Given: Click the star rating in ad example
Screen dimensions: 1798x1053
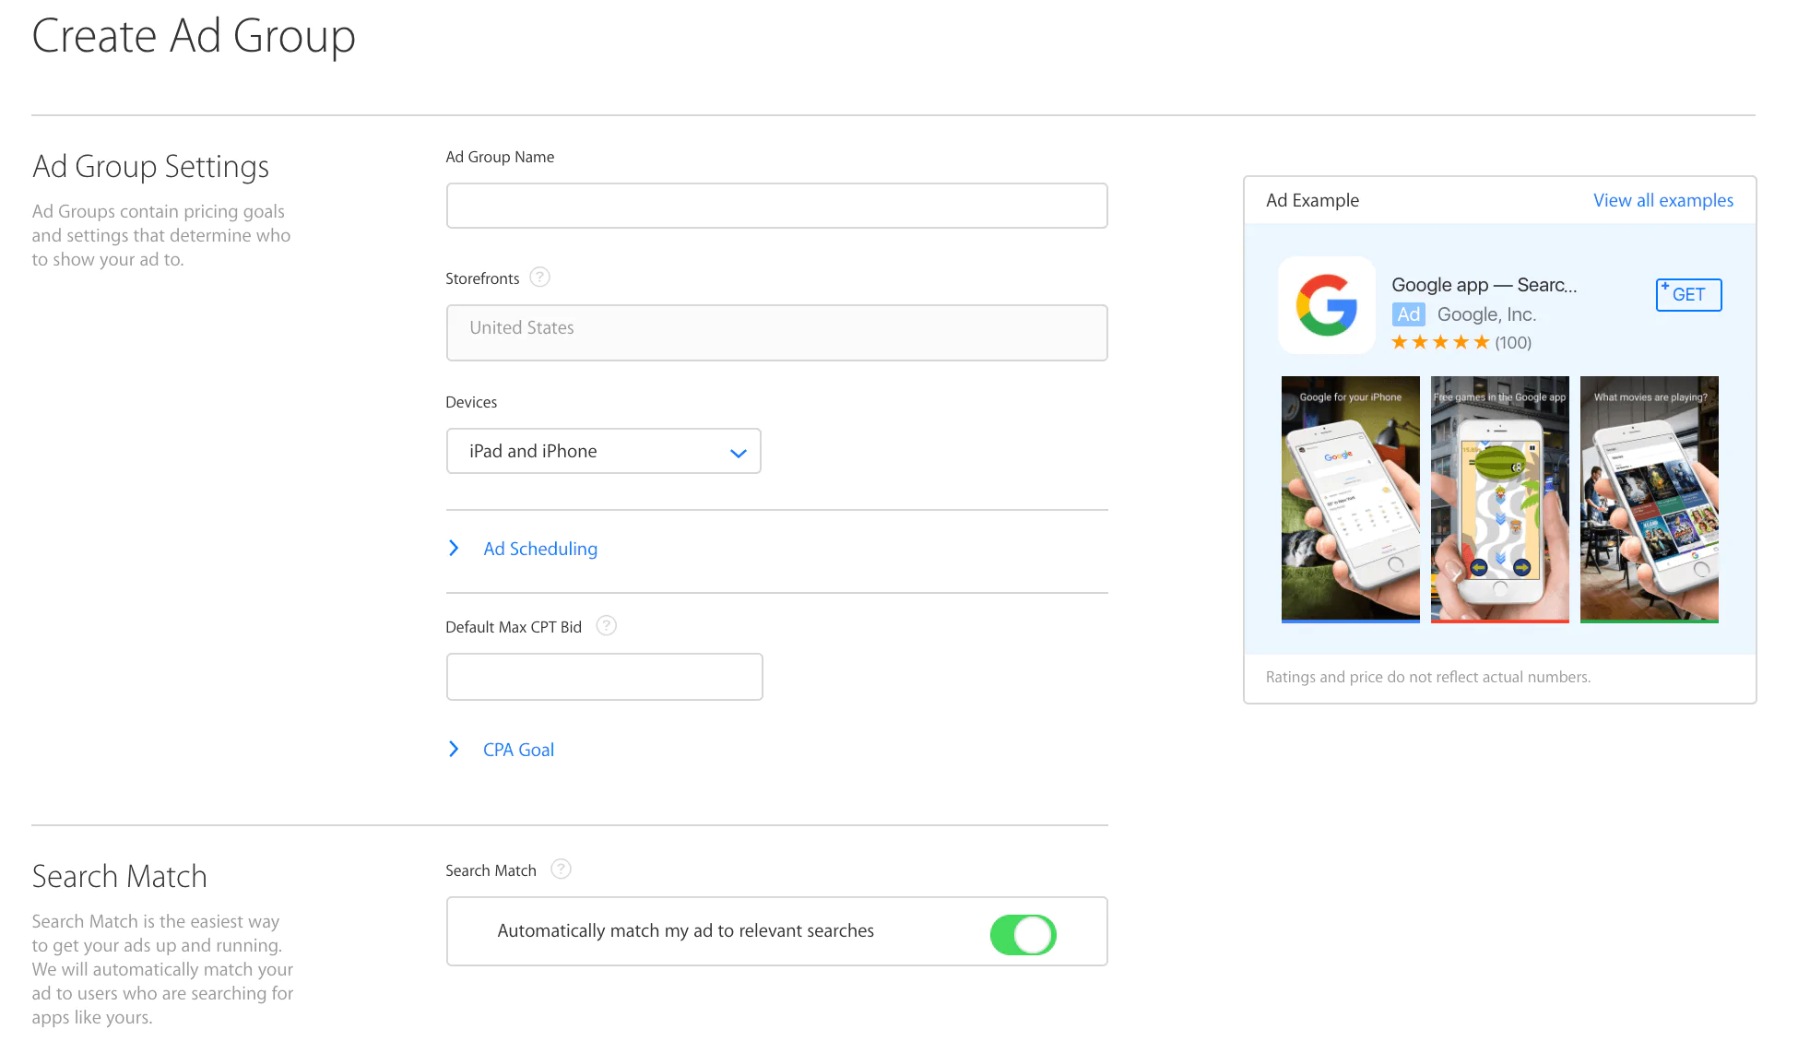Looking at the screenshot, I should pyautogui.click(x=1439, y=343).
